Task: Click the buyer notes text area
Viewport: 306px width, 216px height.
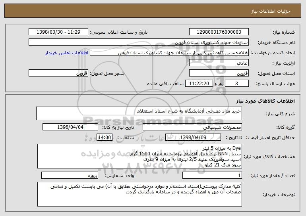Action: tap(139, 194)
